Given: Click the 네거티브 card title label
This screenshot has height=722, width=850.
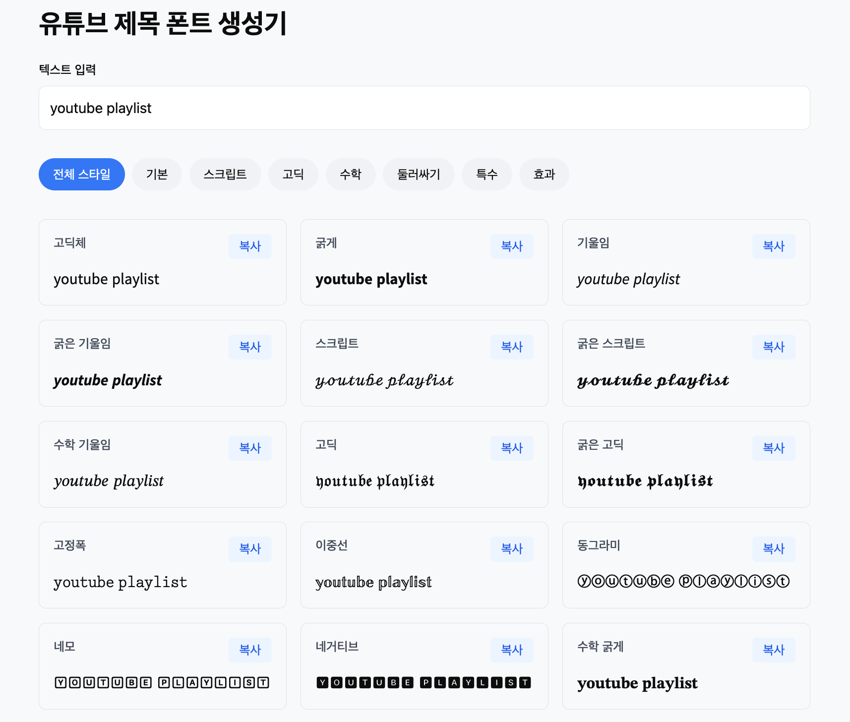Looking at the screenshot, I should tap(337, 647).
